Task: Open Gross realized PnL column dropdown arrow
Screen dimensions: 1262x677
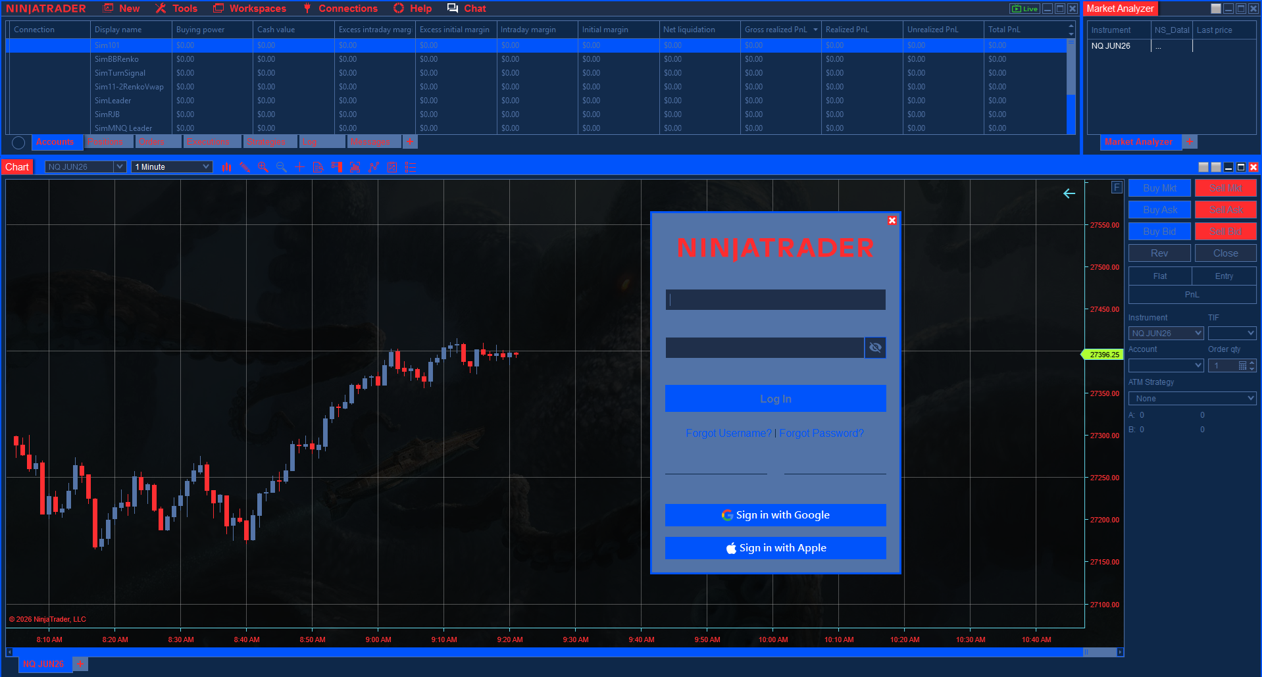Action: pyautogui.click(x=816, y=30)
